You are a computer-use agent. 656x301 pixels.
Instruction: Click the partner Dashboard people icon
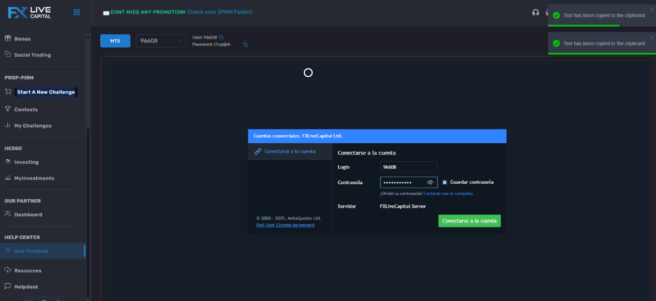coord(8,214)
